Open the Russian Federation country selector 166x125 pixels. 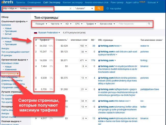pyautogui.click(x=49, y=33)
